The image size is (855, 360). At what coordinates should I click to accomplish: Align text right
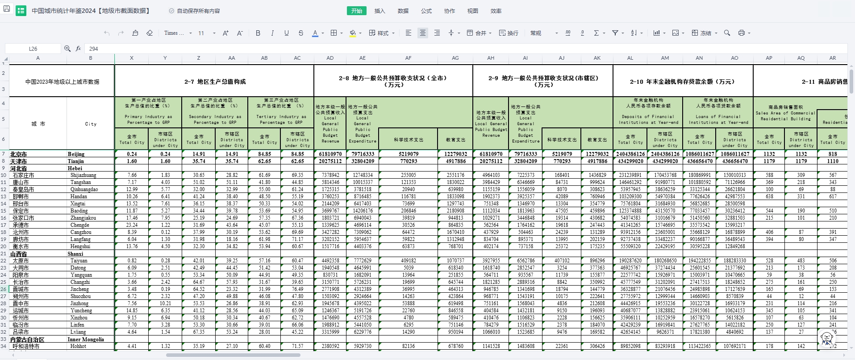(437, 33)
